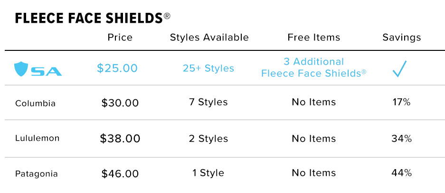The height and width of the screenshot is (193, 445).
Task: Select the Savings column header
Action: point(402,38)
